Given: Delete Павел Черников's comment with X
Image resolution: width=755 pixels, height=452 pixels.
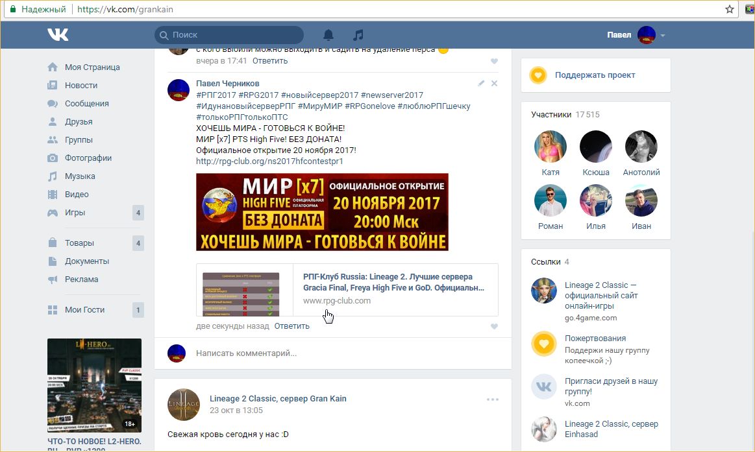Looking at the screenshot, I should 494,83.
